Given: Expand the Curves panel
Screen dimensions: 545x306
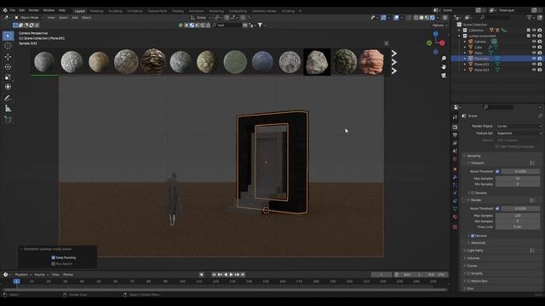Looking at the screenshot, I should (472, 266).
